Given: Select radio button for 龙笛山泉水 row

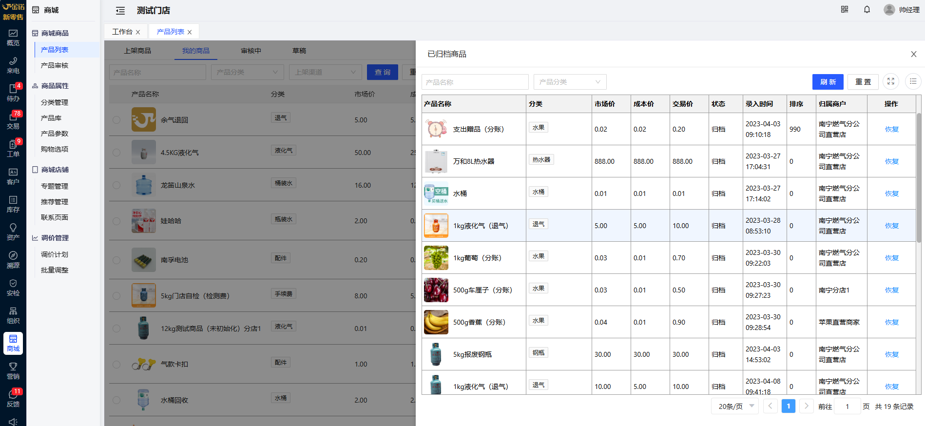Looking at the screenshot, I should click(x=116, y=185).
